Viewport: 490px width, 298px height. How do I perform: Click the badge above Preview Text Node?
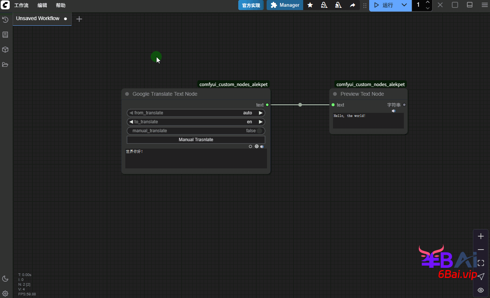(x=370, y=85)
